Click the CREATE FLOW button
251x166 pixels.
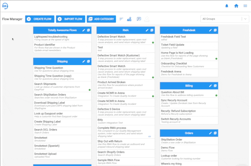pos(40,19)
